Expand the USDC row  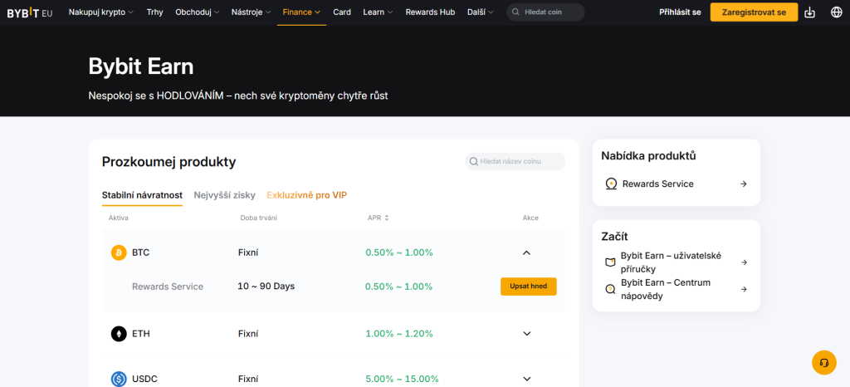(x=526, y=379)
